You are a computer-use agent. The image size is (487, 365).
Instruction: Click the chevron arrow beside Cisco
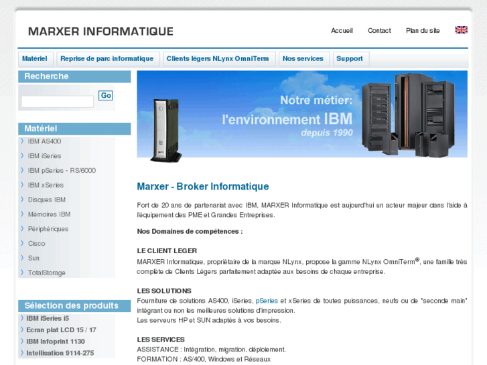click(x=22, y=243)
